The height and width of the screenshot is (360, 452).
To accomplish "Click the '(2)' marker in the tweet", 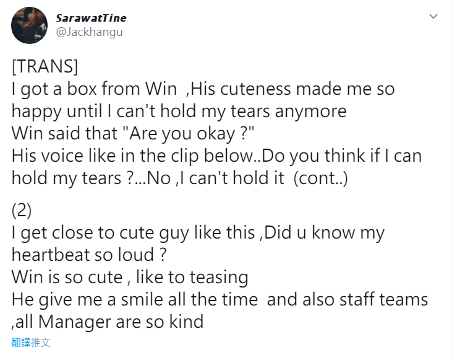I will click(22, 211).
